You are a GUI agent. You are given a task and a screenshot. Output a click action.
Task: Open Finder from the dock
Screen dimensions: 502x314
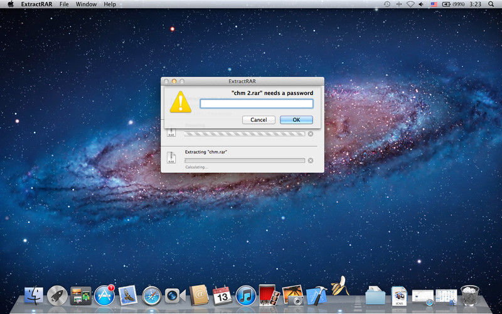coord(34,295)
